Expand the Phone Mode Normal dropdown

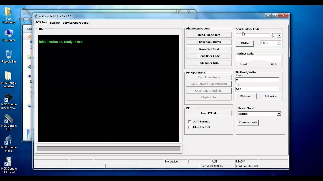pos(279,114)
